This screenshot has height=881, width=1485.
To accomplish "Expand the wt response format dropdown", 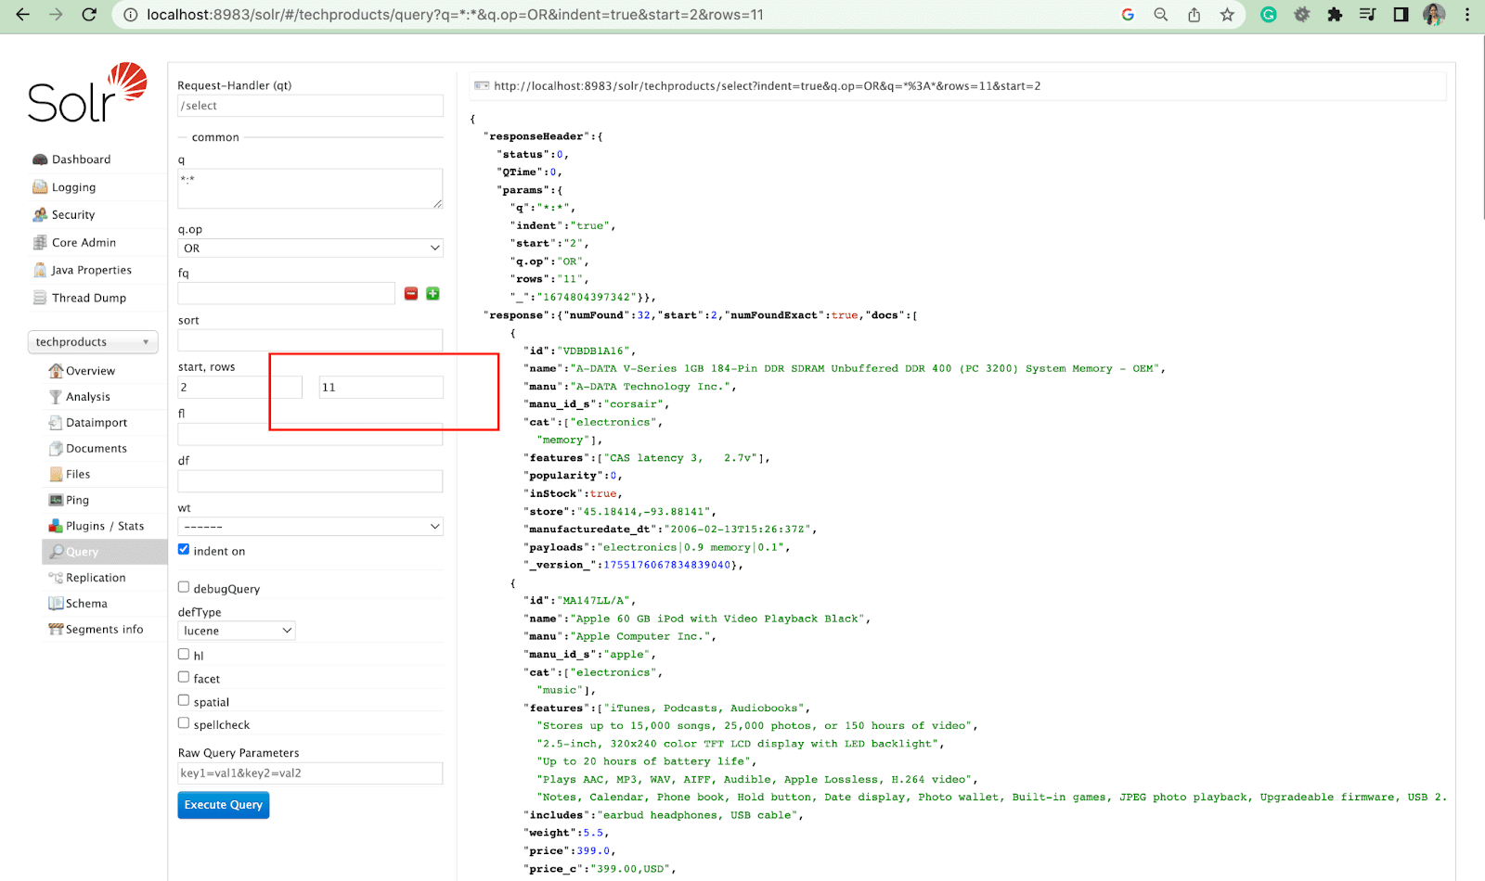I will (x=310, y=527).
